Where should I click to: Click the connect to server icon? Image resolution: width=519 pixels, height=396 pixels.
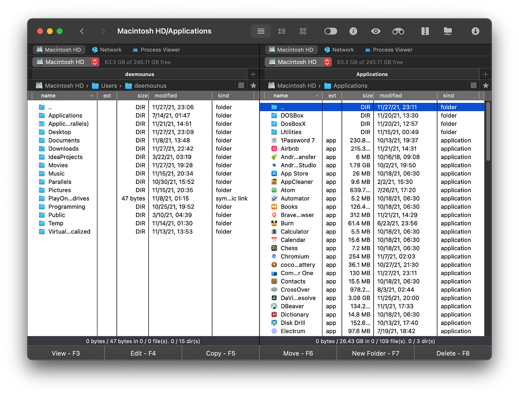click(448, 31)
